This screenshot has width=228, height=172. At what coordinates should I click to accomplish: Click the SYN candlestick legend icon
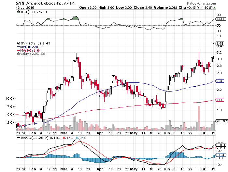18,43
